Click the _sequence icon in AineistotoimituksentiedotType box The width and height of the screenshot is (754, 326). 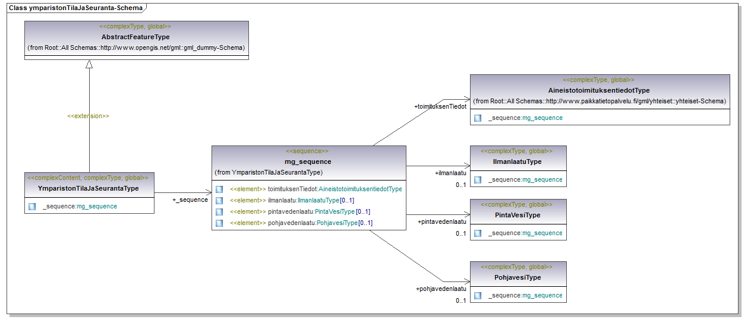pyautogui.click(x=478, y=118)
